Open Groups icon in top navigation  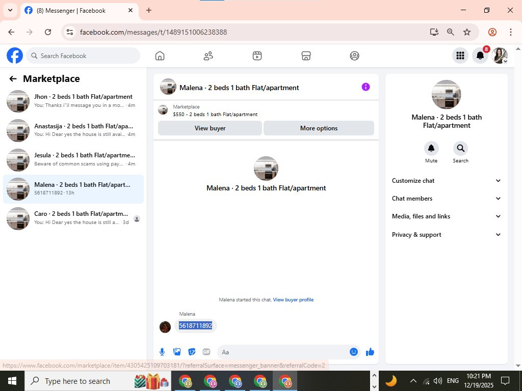355,56
